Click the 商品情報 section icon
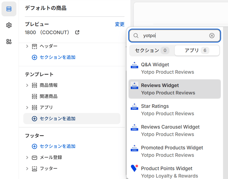The image size is (228, 179). [35, 85]
